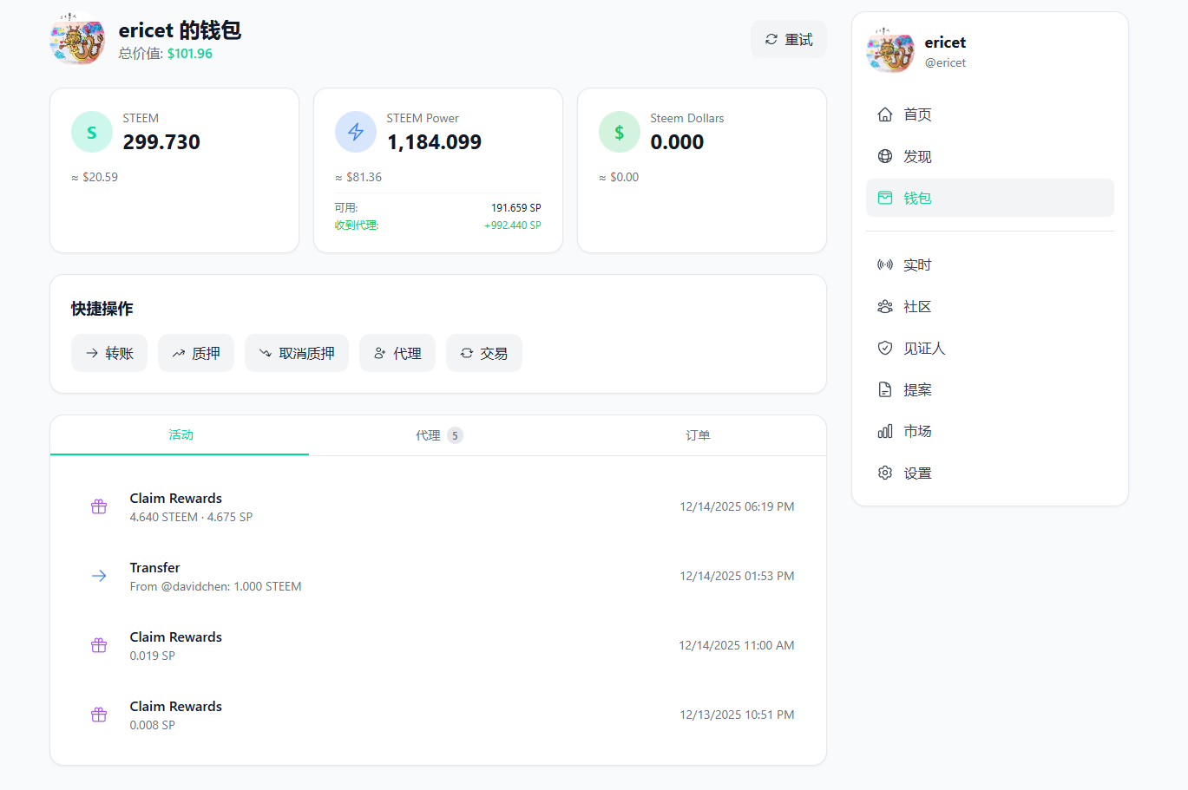
Task: Click the 代理 delegate quick-action button
Action: pyautogui.click(x=397, y=353)
